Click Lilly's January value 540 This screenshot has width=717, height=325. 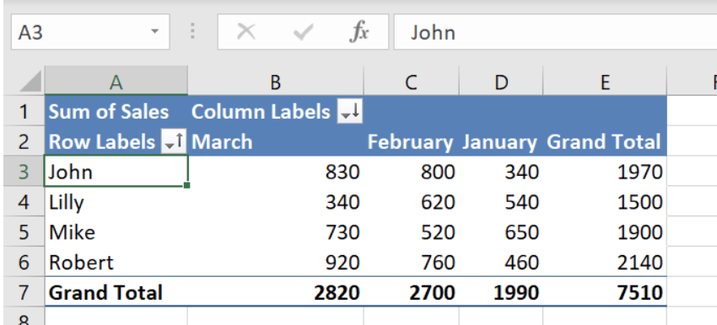[501, 202]
